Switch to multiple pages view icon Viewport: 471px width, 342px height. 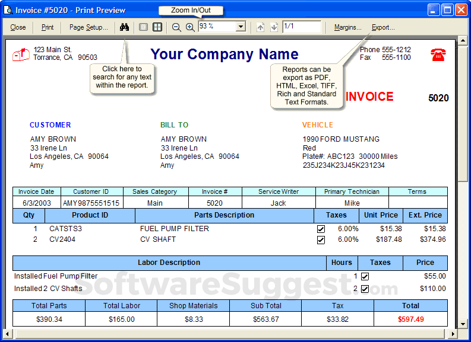(x=157, y=27)
